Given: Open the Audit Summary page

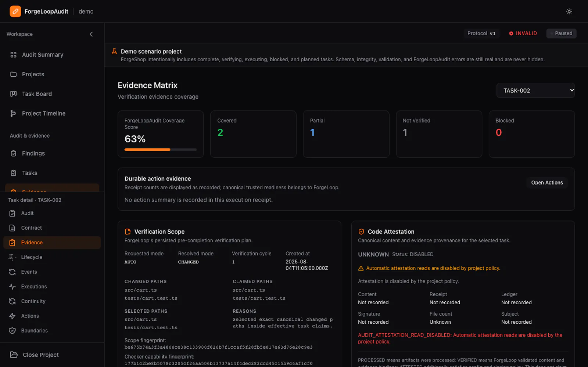Looking at the screenshot, I should [52, 55].
